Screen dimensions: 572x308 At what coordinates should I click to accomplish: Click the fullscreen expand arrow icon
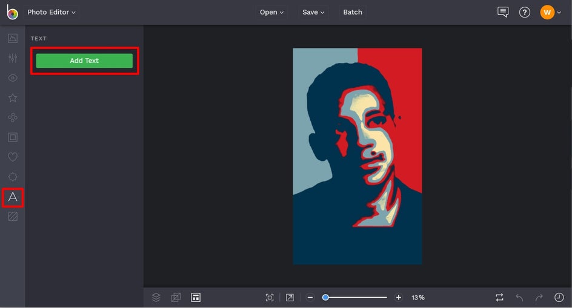tap(290, 298)
